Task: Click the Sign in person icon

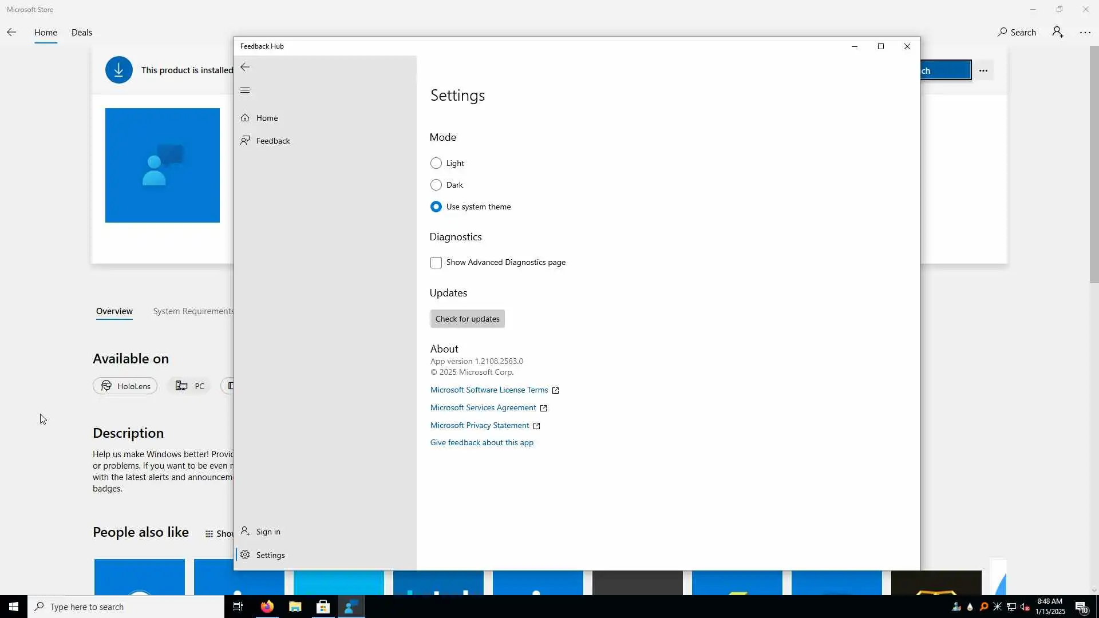Action: coord(245,531)
